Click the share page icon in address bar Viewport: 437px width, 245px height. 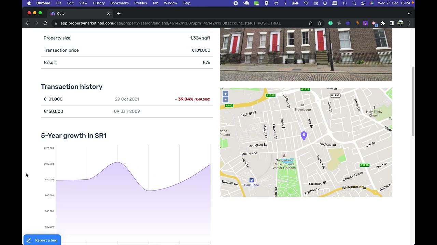pyautogui.click(x=311, y=23)
